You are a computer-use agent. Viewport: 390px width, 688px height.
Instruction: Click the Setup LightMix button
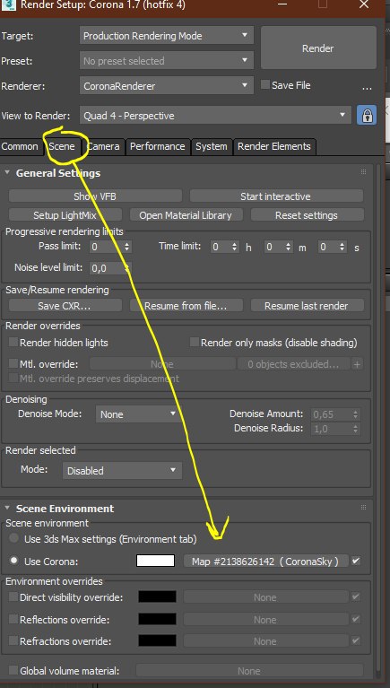(65, 215)
